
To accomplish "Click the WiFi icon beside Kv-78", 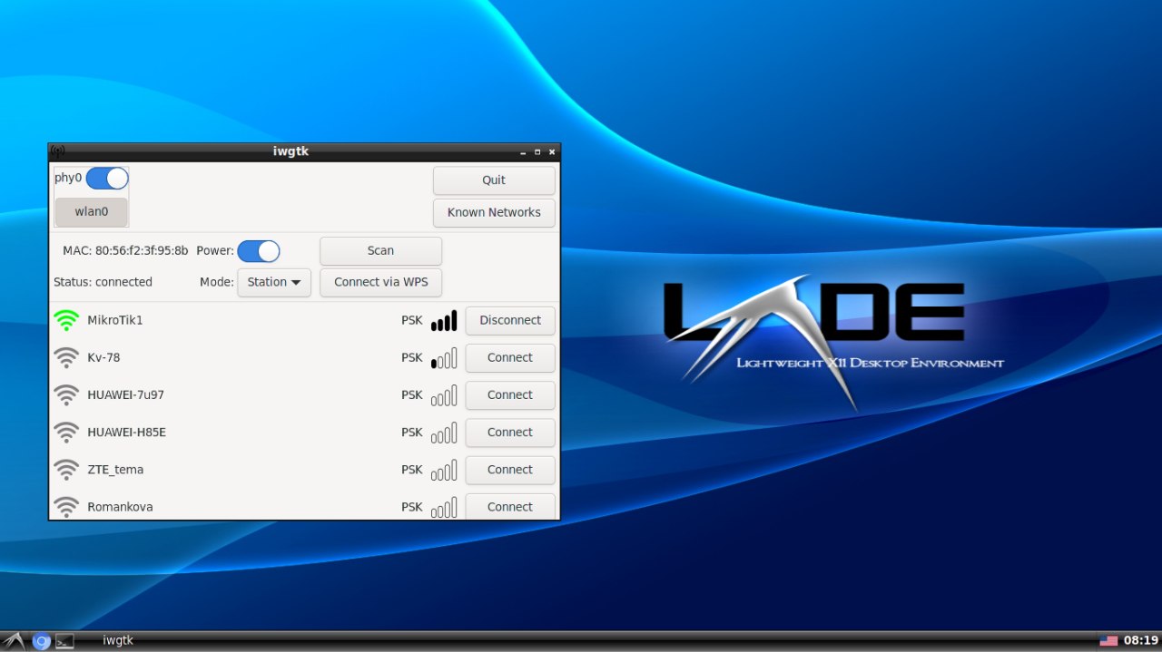I will (66, 357).
